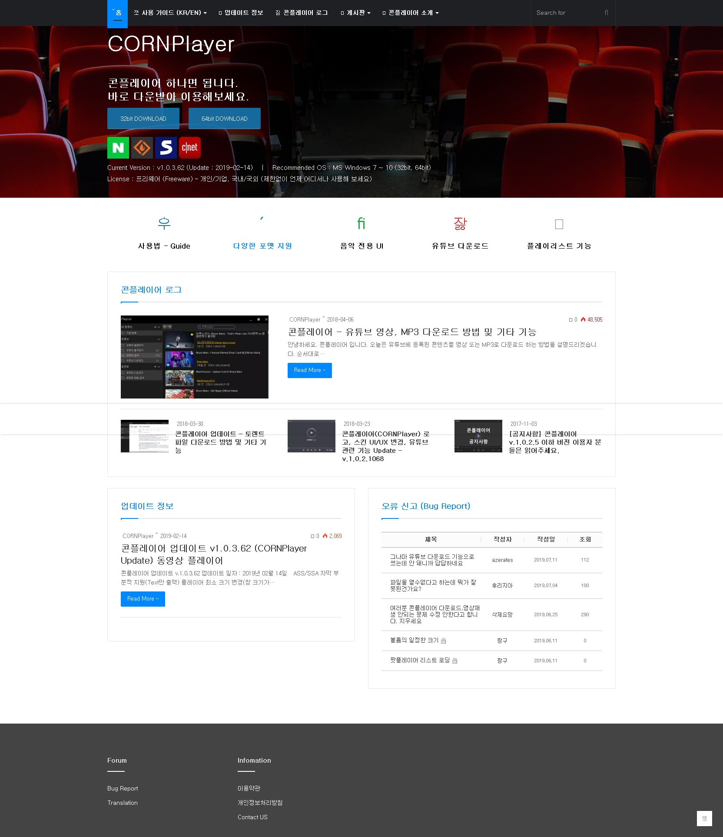Click the footer Bug Report link
The height and width of the screenshot is (837, 723).
tap(123, 789)
